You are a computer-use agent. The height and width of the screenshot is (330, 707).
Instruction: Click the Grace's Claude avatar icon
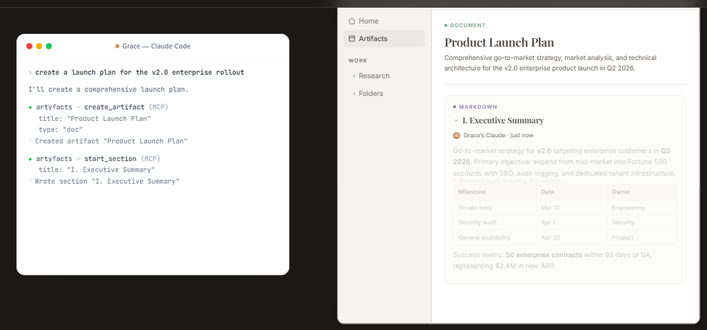tap(456, 135)
